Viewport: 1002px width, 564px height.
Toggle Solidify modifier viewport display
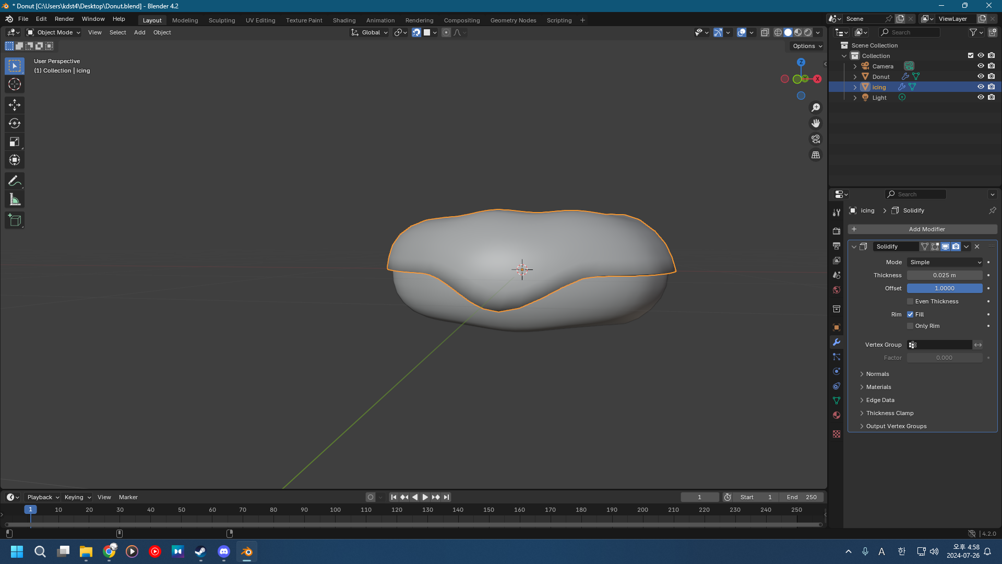tap(945, 246)
